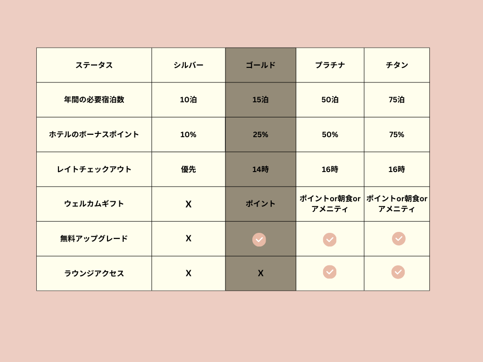Click the ステータス header cell
The image size is (483, 362).
(x=94, y=65)
